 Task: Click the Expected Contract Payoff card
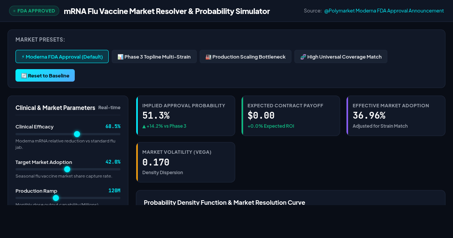click(x=291, y=116)
